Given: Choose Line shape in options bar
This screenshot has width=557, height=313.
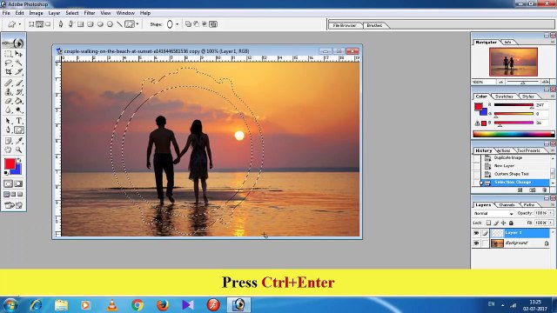Looking at the screenshot, I should click(120, 24).
